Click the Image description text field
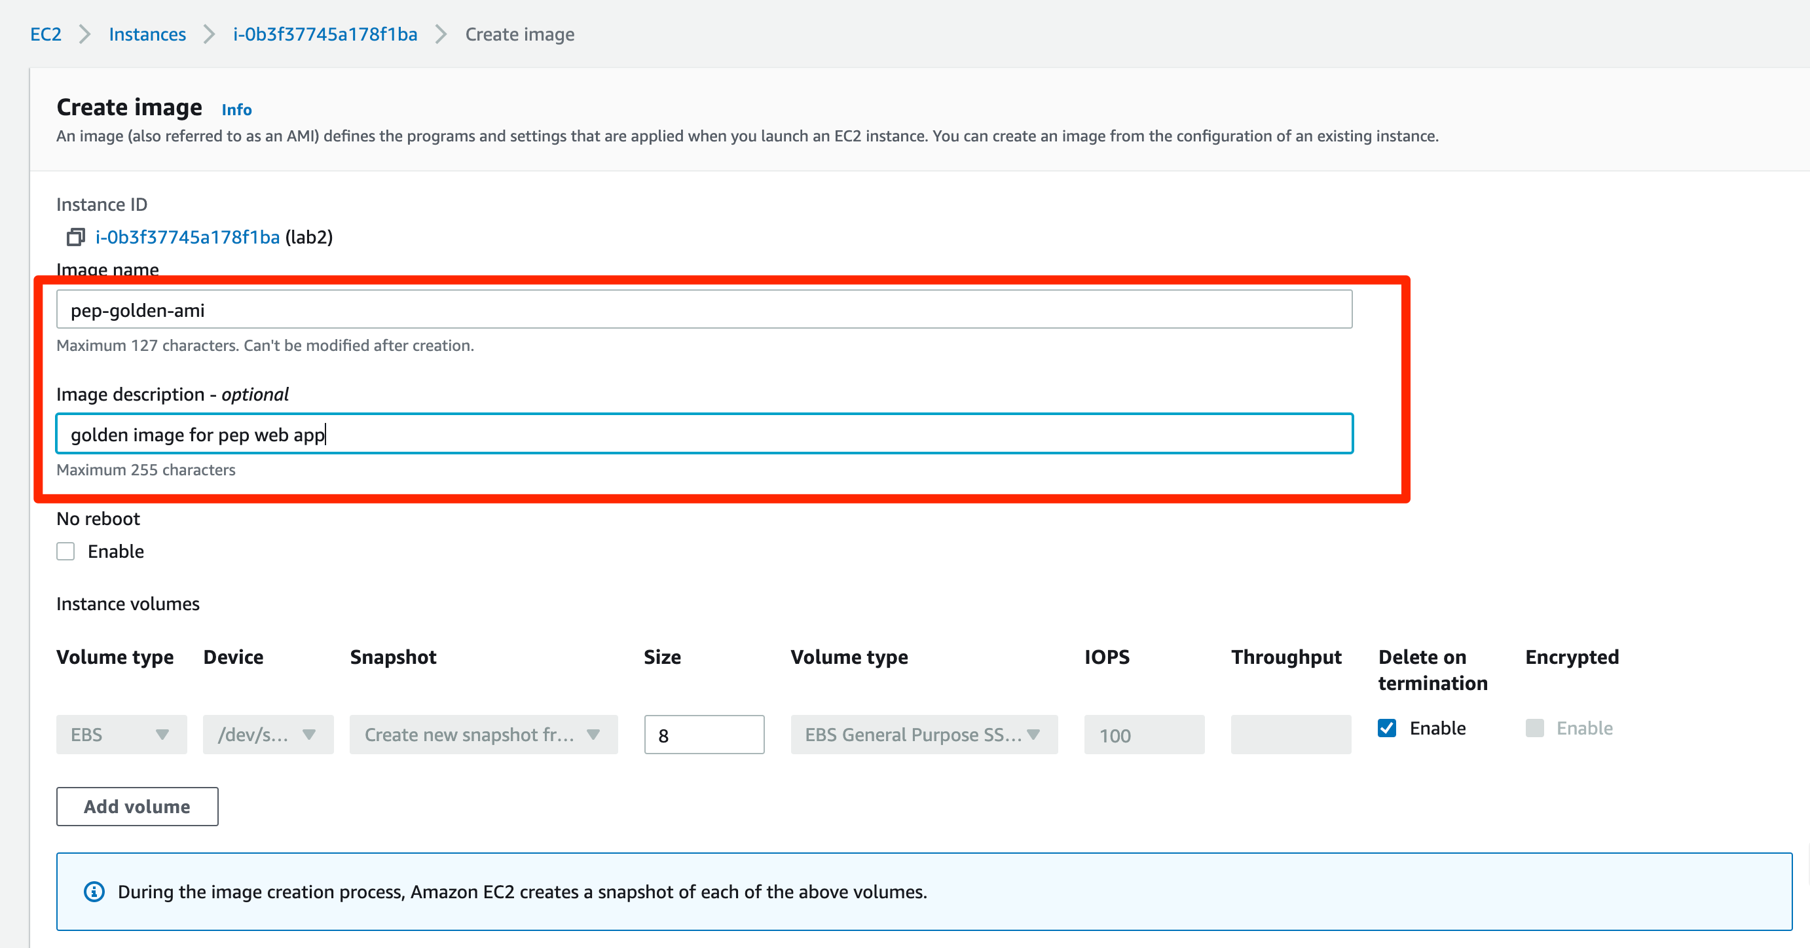The image size is (1810, 948). [703, 434]
